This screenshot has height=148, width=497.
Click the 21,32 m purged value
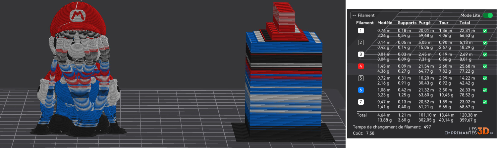click(x=426, y=90)
